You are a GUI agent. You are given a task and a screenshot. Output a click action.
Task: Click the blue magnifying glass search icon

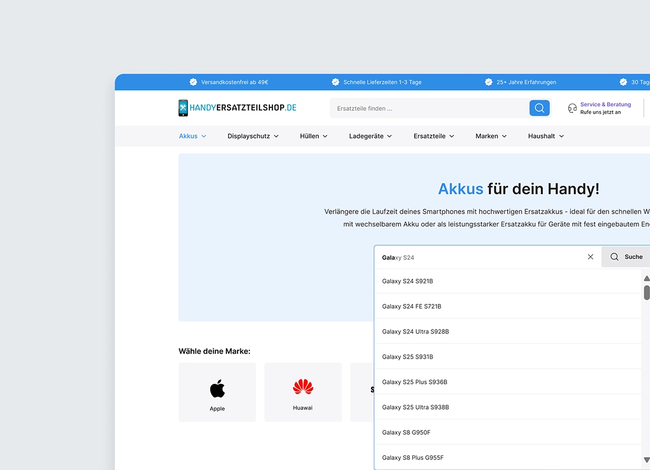click(538, 108)
